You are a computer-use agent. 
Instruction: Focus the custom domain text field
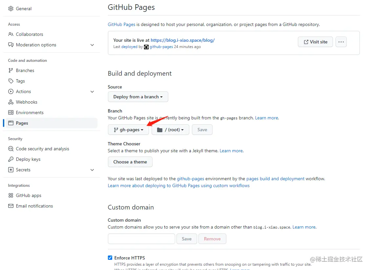tap(141, 239)
